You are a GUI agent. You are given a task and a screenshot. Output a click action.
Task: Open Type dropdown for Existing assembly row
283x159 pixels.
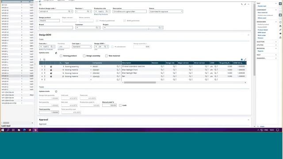tap(91, 67)
